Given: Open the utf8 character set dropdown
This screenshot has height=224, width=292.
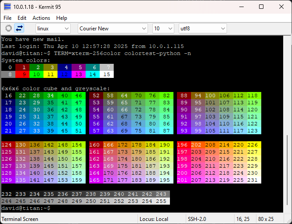Looking at the screenshot, I should click(x=202, y=29).
